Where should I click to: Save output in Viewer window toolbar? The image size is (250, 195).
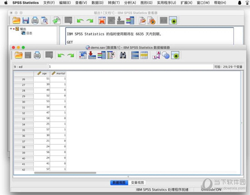point(25,20)
